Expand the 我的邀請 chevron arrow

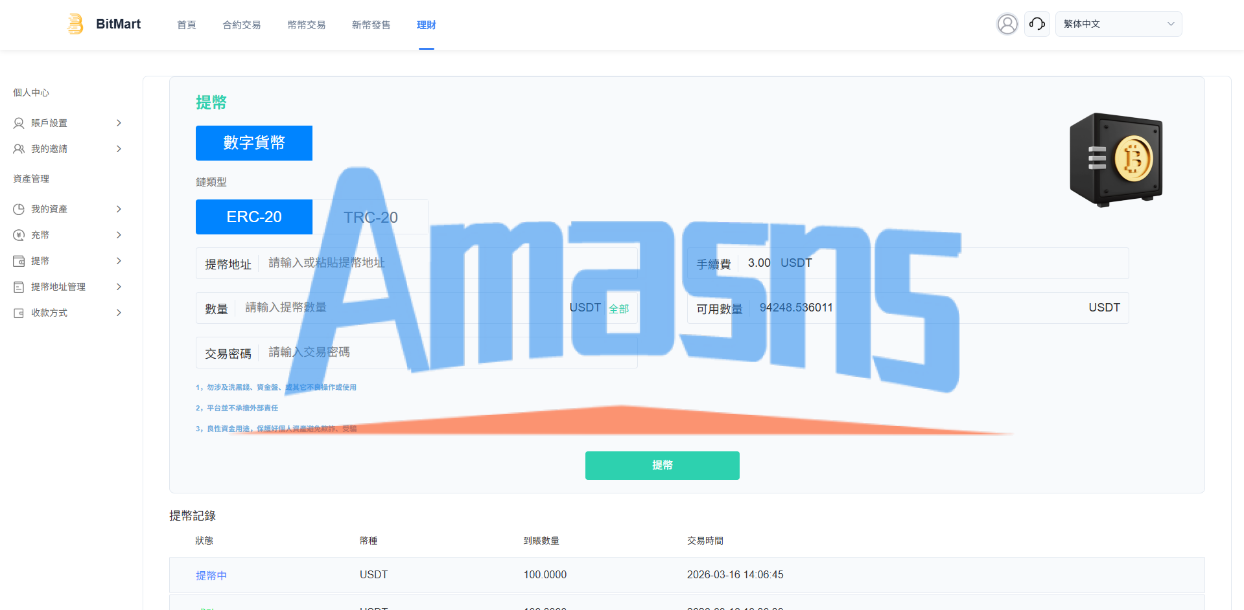coord(119,149)
